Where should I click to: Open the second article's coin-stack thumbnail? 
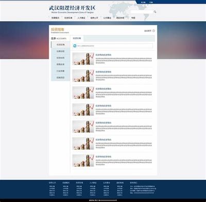[83, 76]
